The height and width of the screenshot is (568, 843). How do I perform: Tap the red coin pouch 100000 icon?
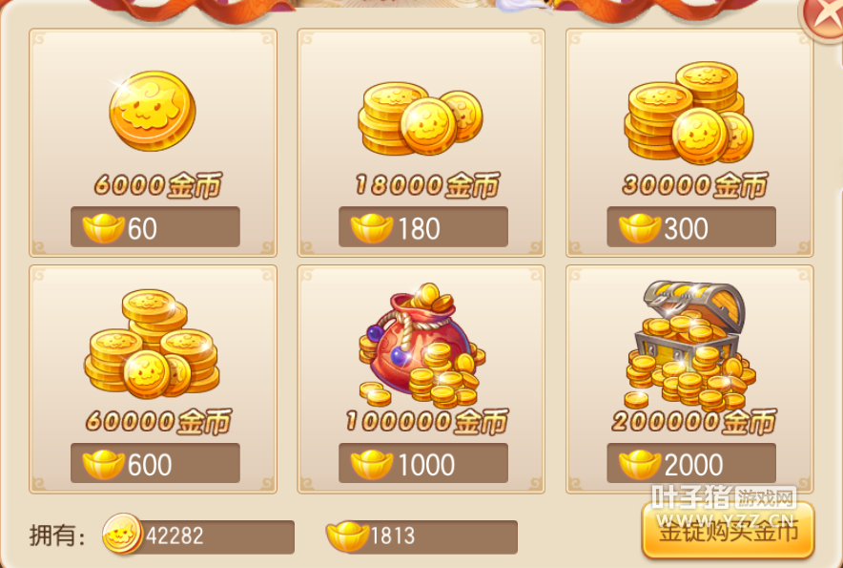pos(422,346)
